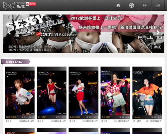
Task: Go to the home page via house icon
Action: click(x=118, y=5)
